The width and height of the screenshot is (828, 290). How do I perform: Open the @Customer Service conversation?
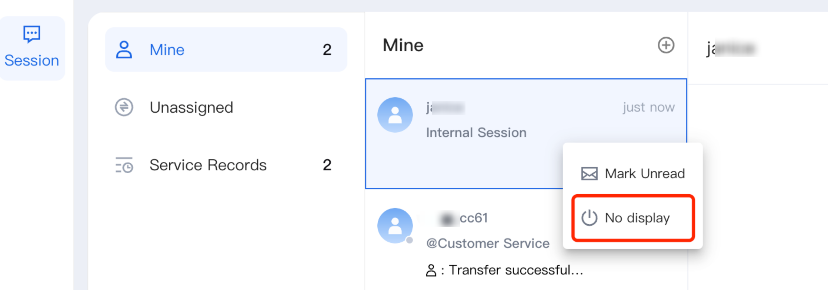488,243
